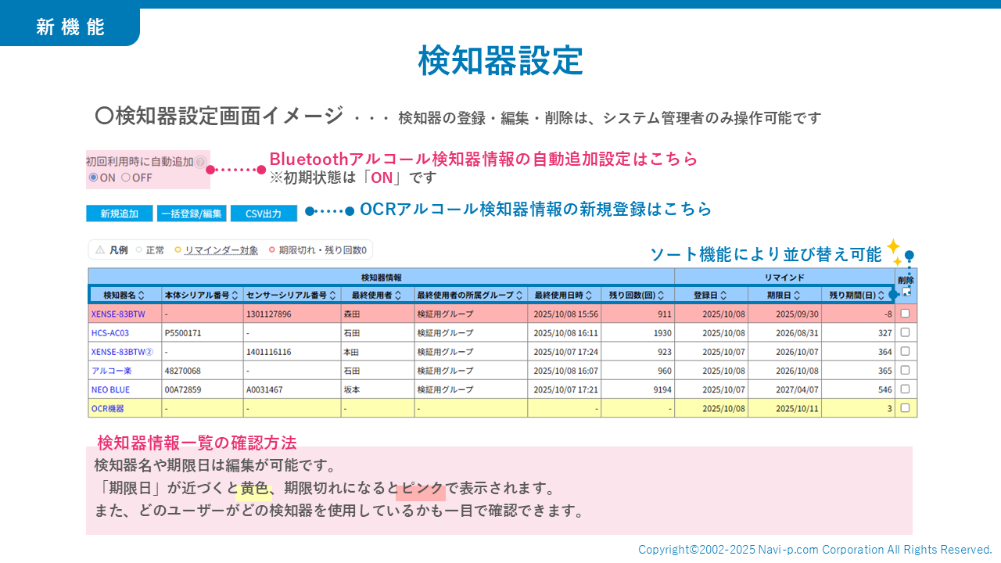
Task: Open the 一括登録/編集 button
Action: [192, 213]
